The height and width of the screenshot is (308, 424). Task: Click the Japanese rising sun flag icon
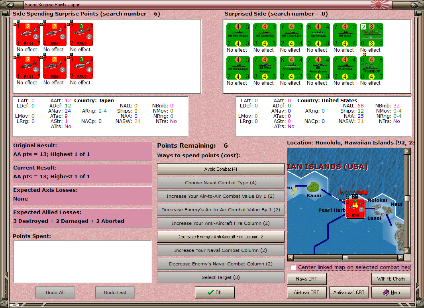click(x=380, y=5)
